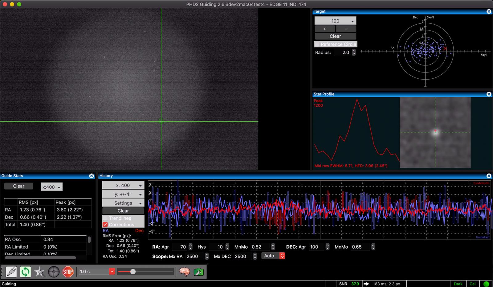Click the RA legend label in History
The height and width of the screenshot is (287, 493).
pyautogui.click(x=106, y=231)
